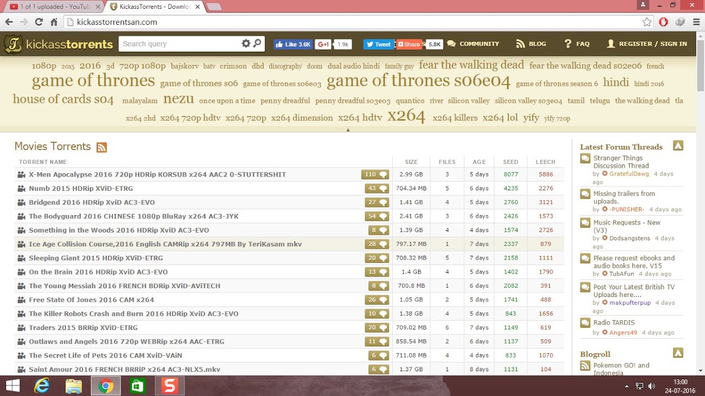Collapse the Blogroll panel

pos(678,353)
